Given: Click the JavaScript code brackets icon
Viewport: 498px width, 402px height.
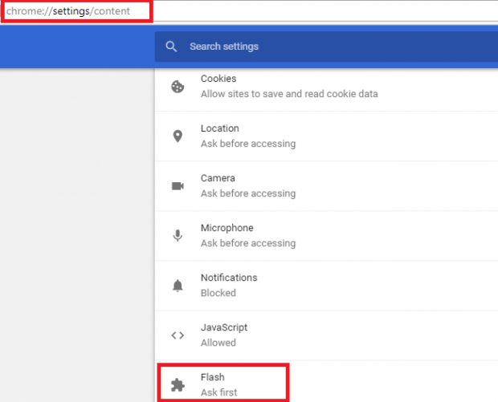Looking at the screenshot, I should click(x=178, y=335).
